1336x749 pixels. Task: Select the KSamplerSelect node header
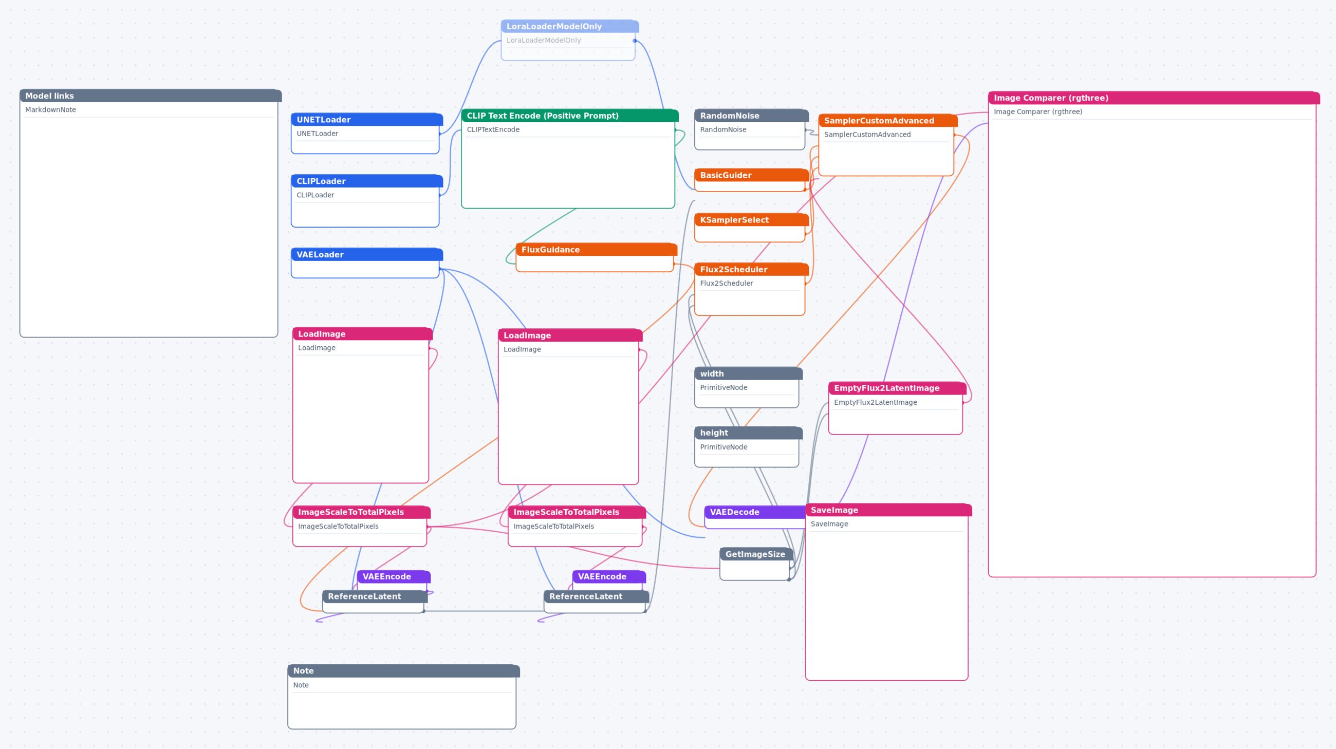[x=751, y=220]
